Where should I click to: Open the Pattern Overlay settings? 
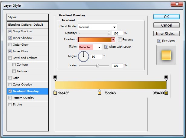click(23, 98)
